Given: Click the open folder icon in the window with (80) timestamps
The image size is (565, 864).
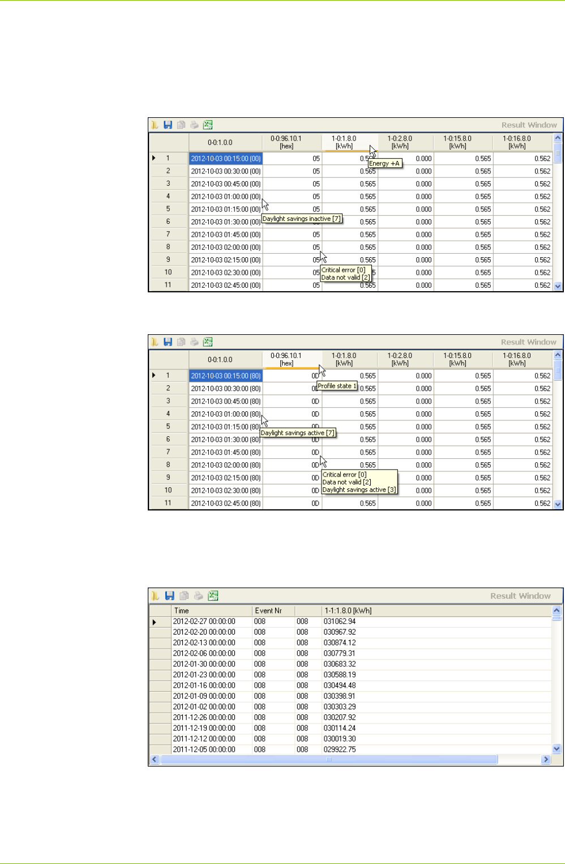Looking at the screenshot, I should pos(155,342).
